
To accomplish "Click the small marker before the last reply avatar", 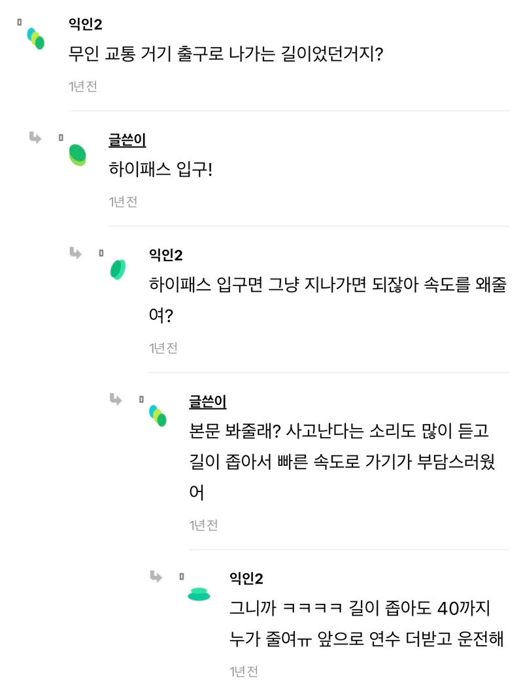I will [x=181, y=576].
